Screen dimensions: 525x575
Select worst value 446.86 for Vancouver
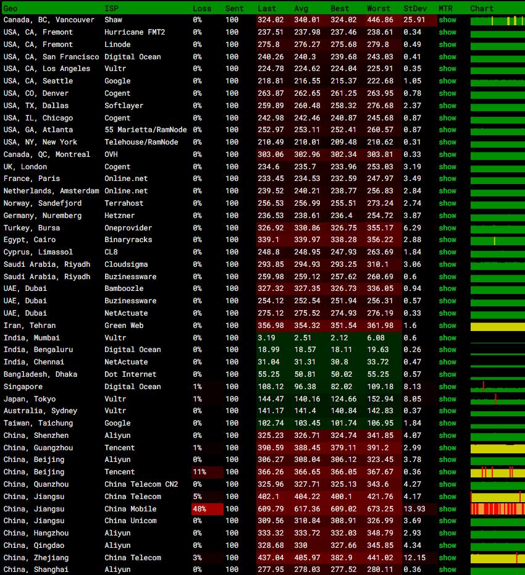380,20
